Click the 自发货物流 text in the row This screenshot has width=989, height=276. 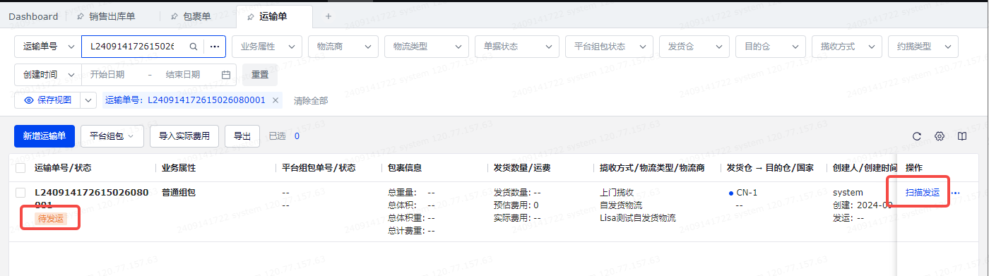tap(621, 205)
